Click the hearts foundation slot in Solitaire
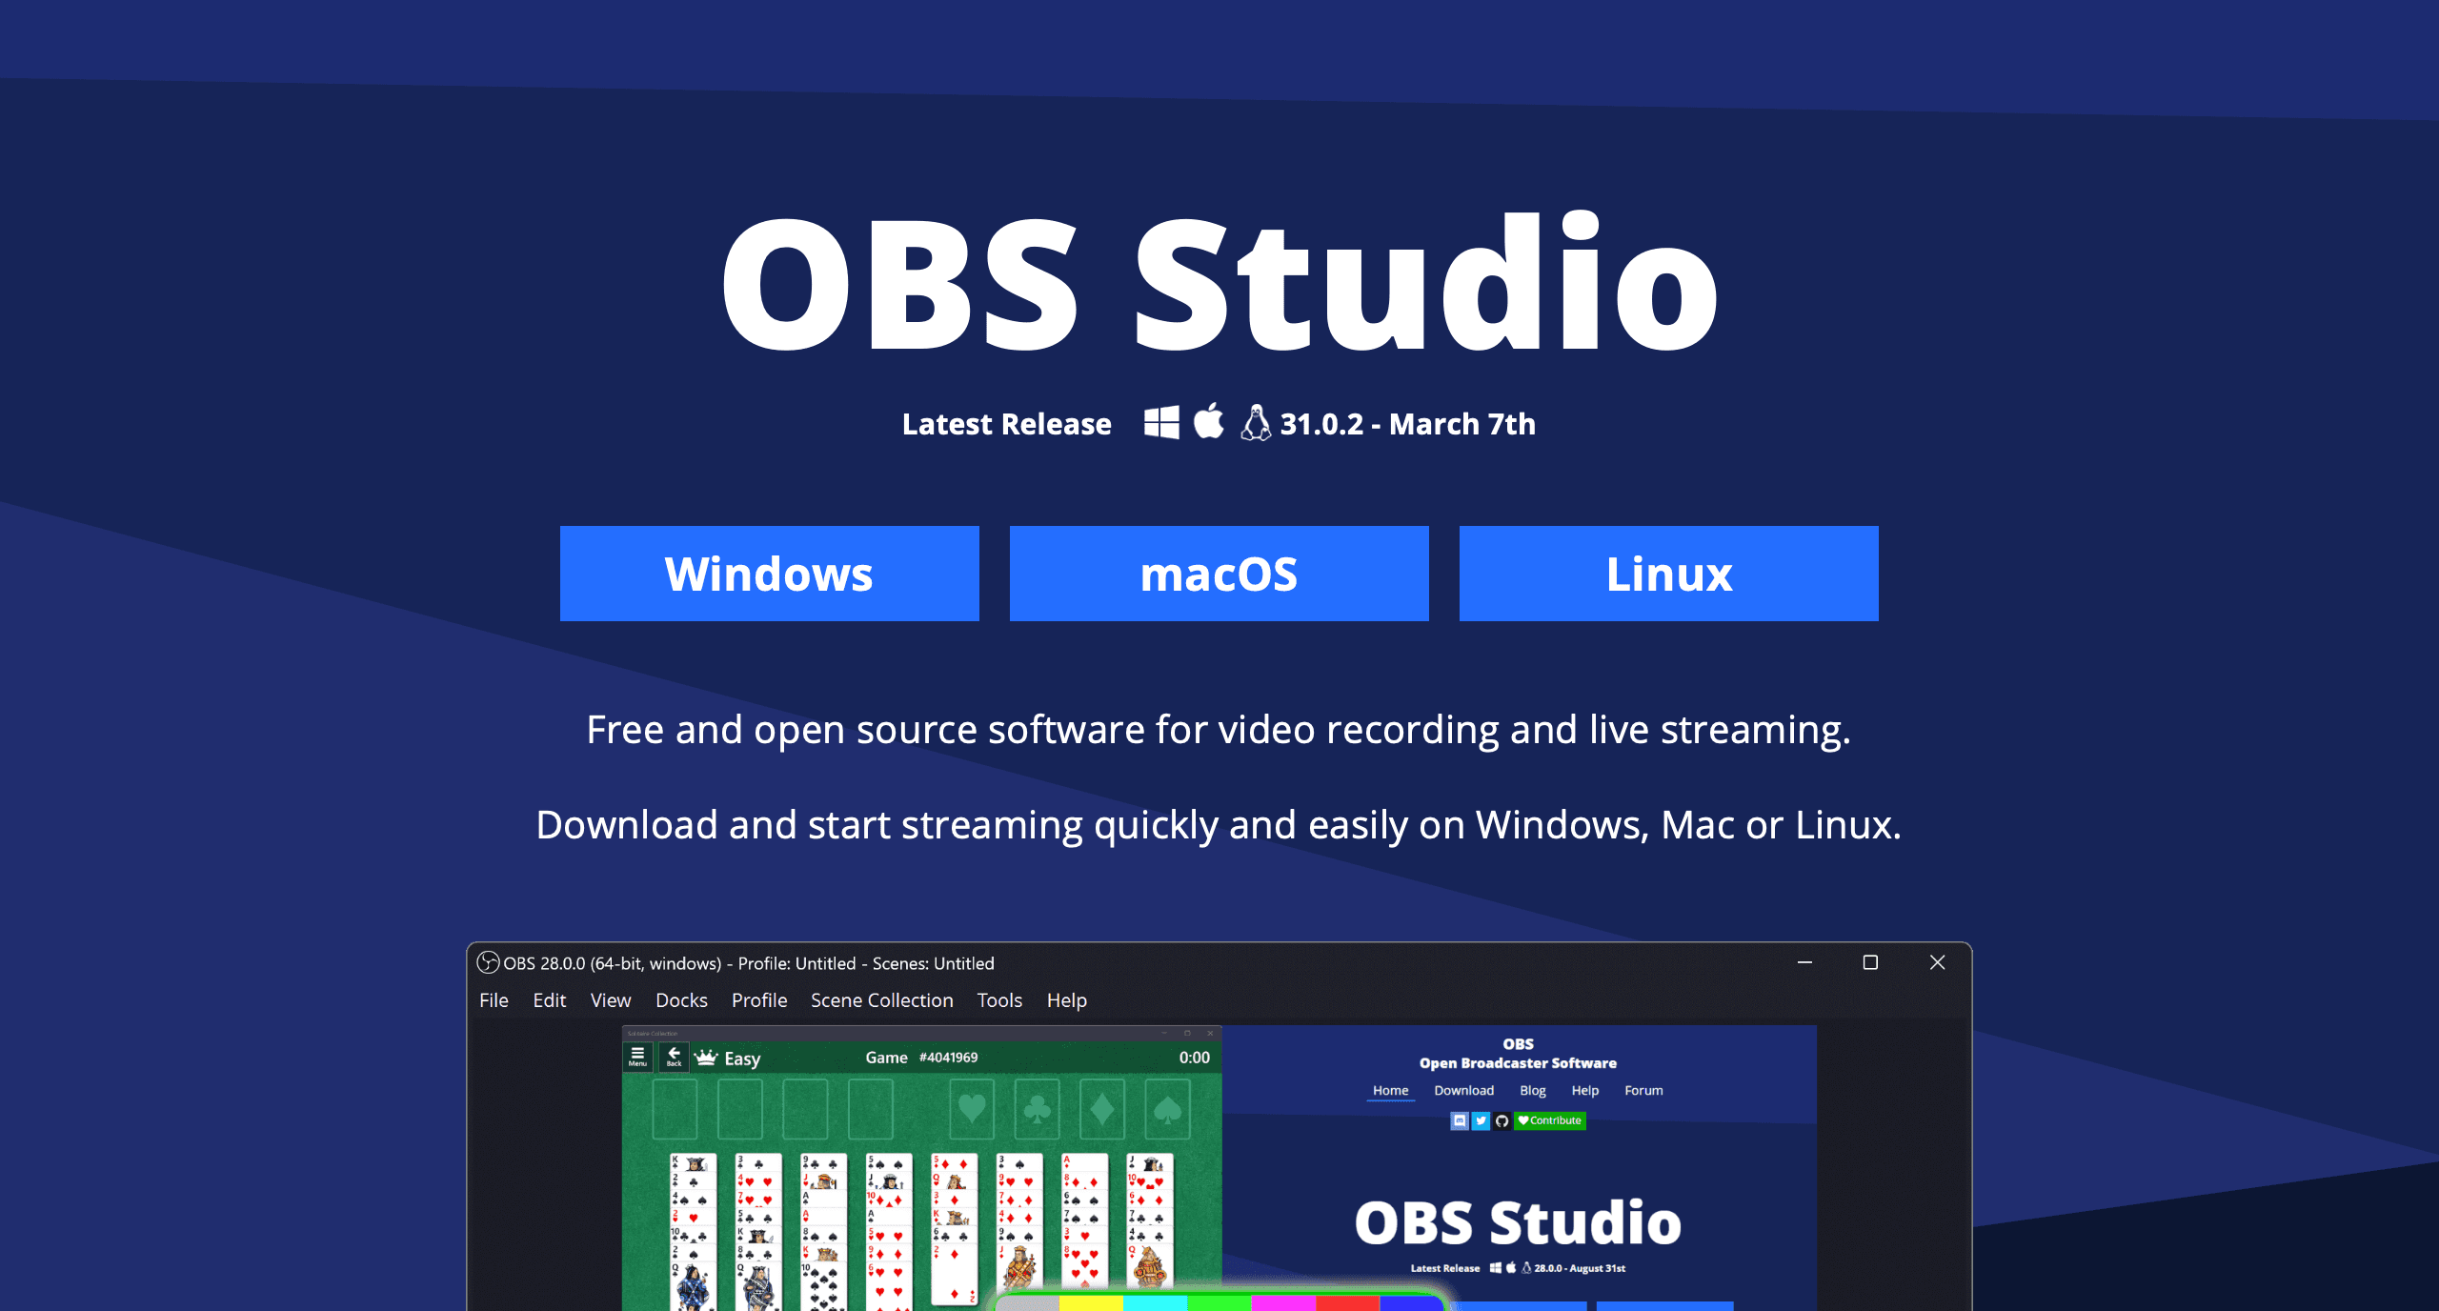 click(x=972, y=1108)
